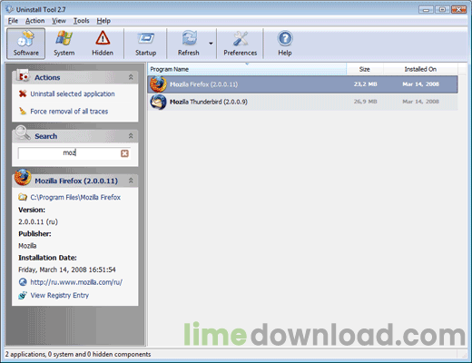Click version value 2.0.0.11 (ru)
The height and width of the screenshot is (363, 472).
tap(38, 221)
